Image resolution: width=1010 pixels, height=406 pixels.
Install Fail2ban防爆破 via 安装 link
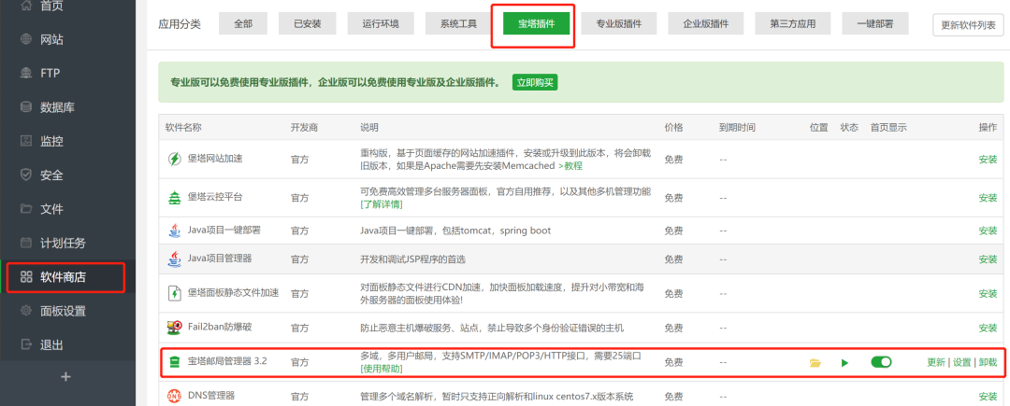tap(988, 328)
